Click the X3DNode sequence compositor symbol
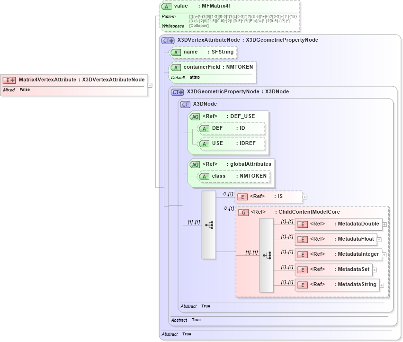This screenshot has height=342, width=403. coord(209,225)
